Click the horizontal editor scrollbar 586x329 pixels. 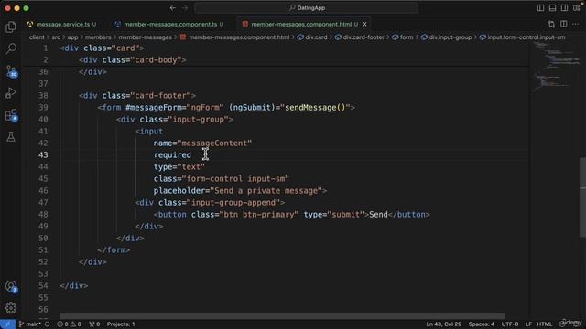coord(283,316)
